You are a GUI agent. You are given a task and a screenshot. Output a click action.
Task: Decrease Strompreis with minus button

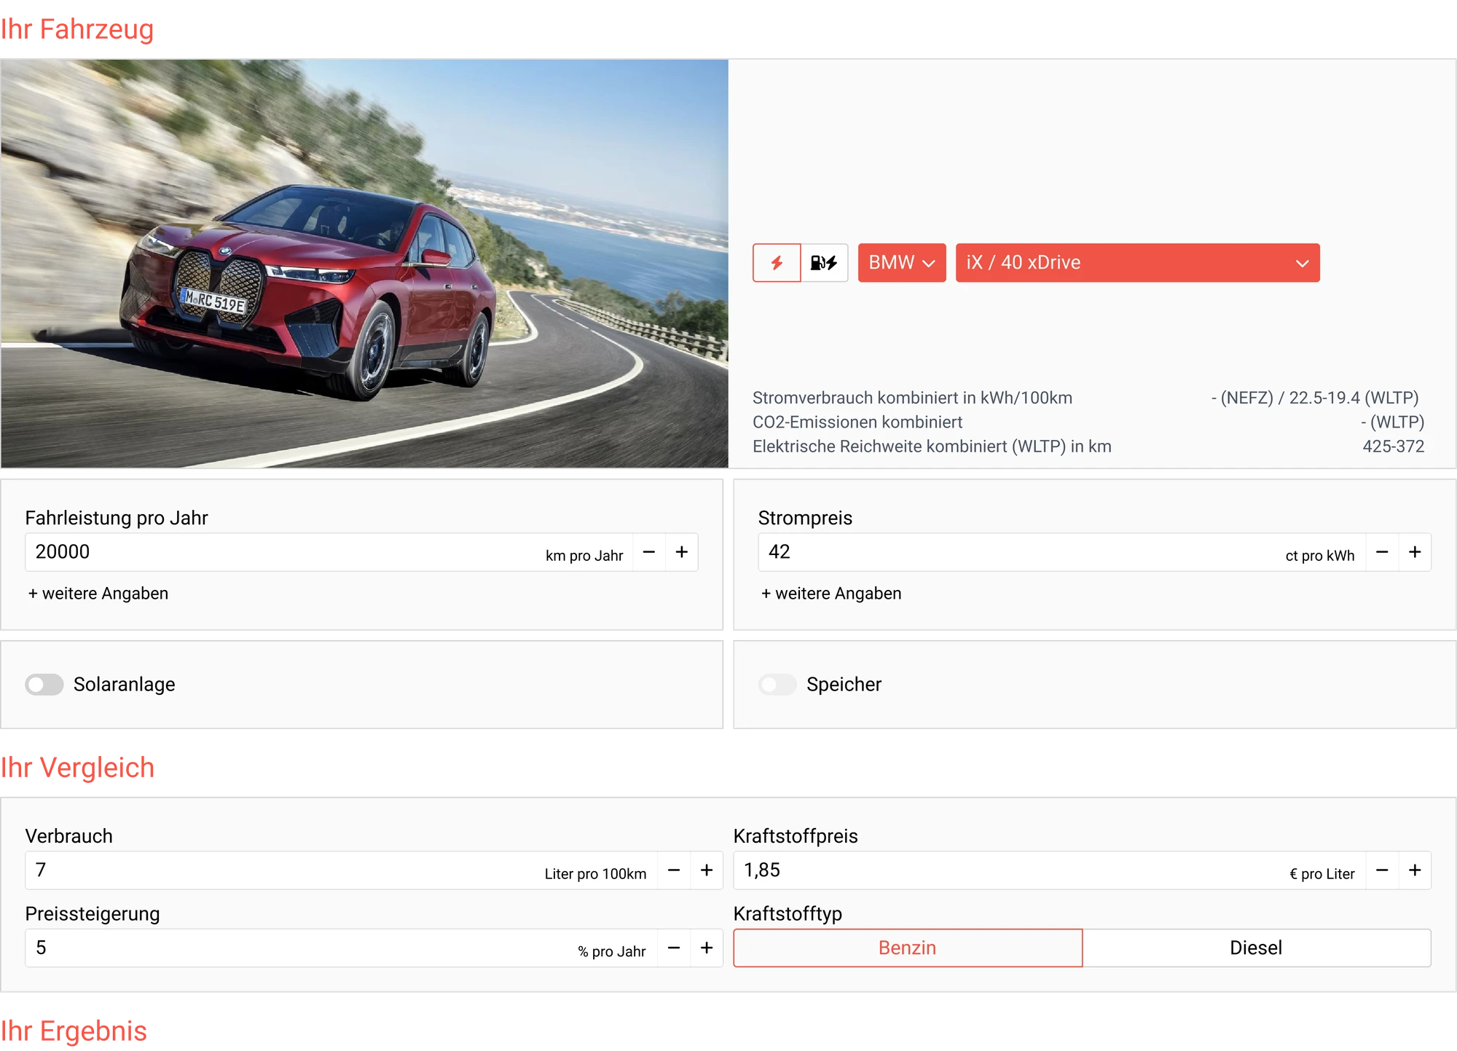pos(1382,552)
